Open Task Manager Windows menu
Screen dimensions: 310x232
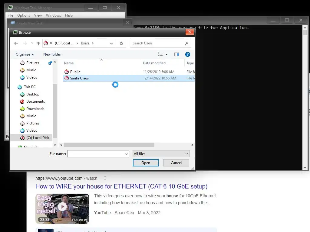pyautogui.click(x=53, y=15)
